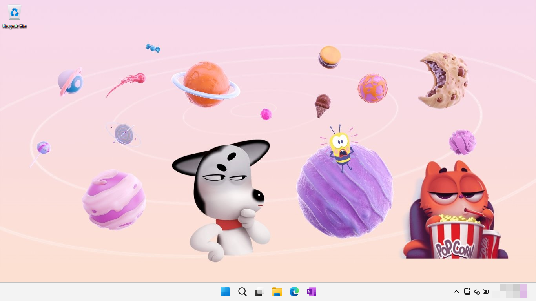Check battery status in the system tray
The width and height of the screenshot is (536, 301).
point(486,292)
